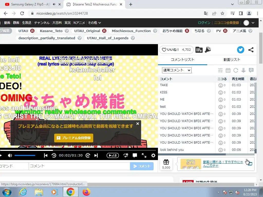Adjust the blue volume slider
The image size is (263, 197).
[x=25, y=155]
